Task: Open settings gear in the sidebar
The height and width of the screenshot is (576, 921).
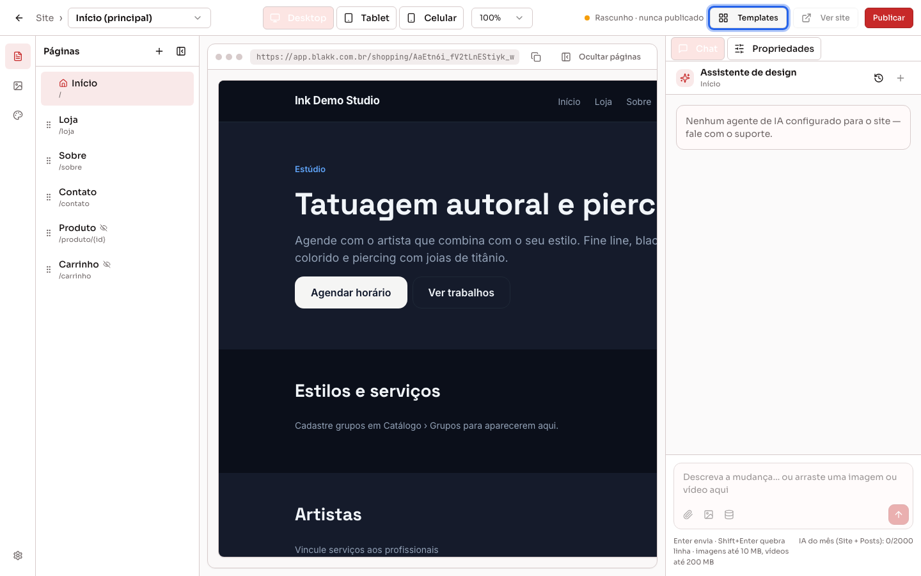Action: (x=18, y=556)
